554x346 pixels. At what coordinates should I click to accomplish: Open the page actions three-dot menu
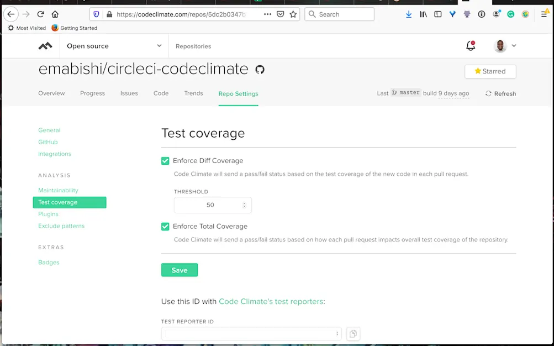[x=267, y=14]
